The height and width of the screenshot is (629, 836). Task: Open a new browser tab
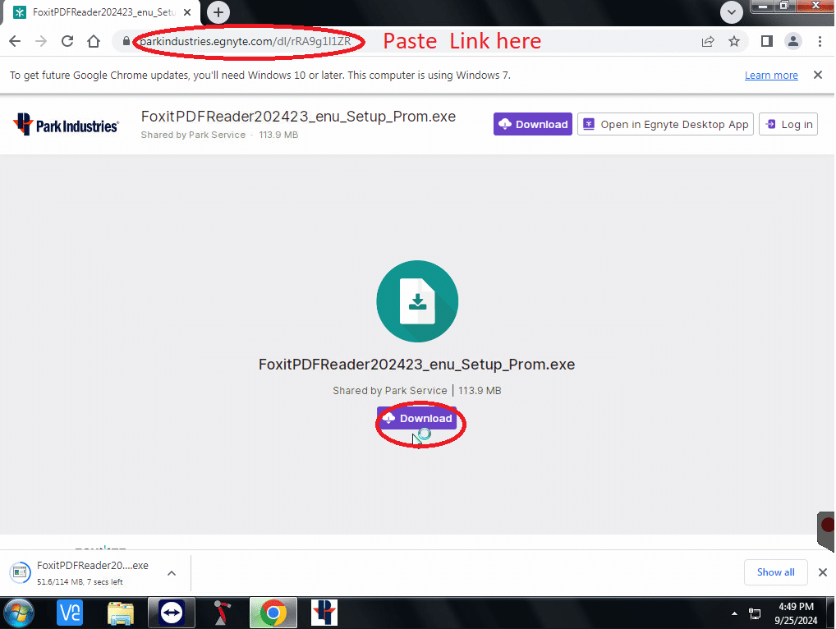218,12
